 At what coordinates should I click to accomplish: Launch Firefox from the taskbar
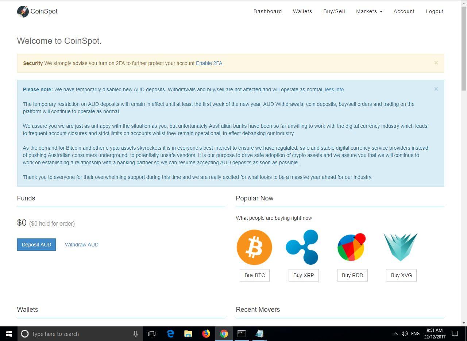(x=206, y=334)
